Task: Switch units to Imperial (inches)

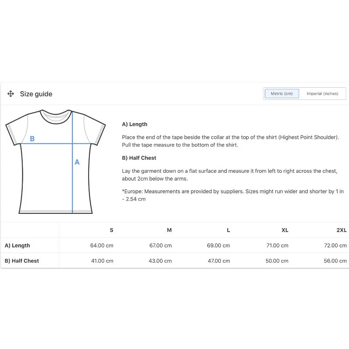Action: point(322,94)
